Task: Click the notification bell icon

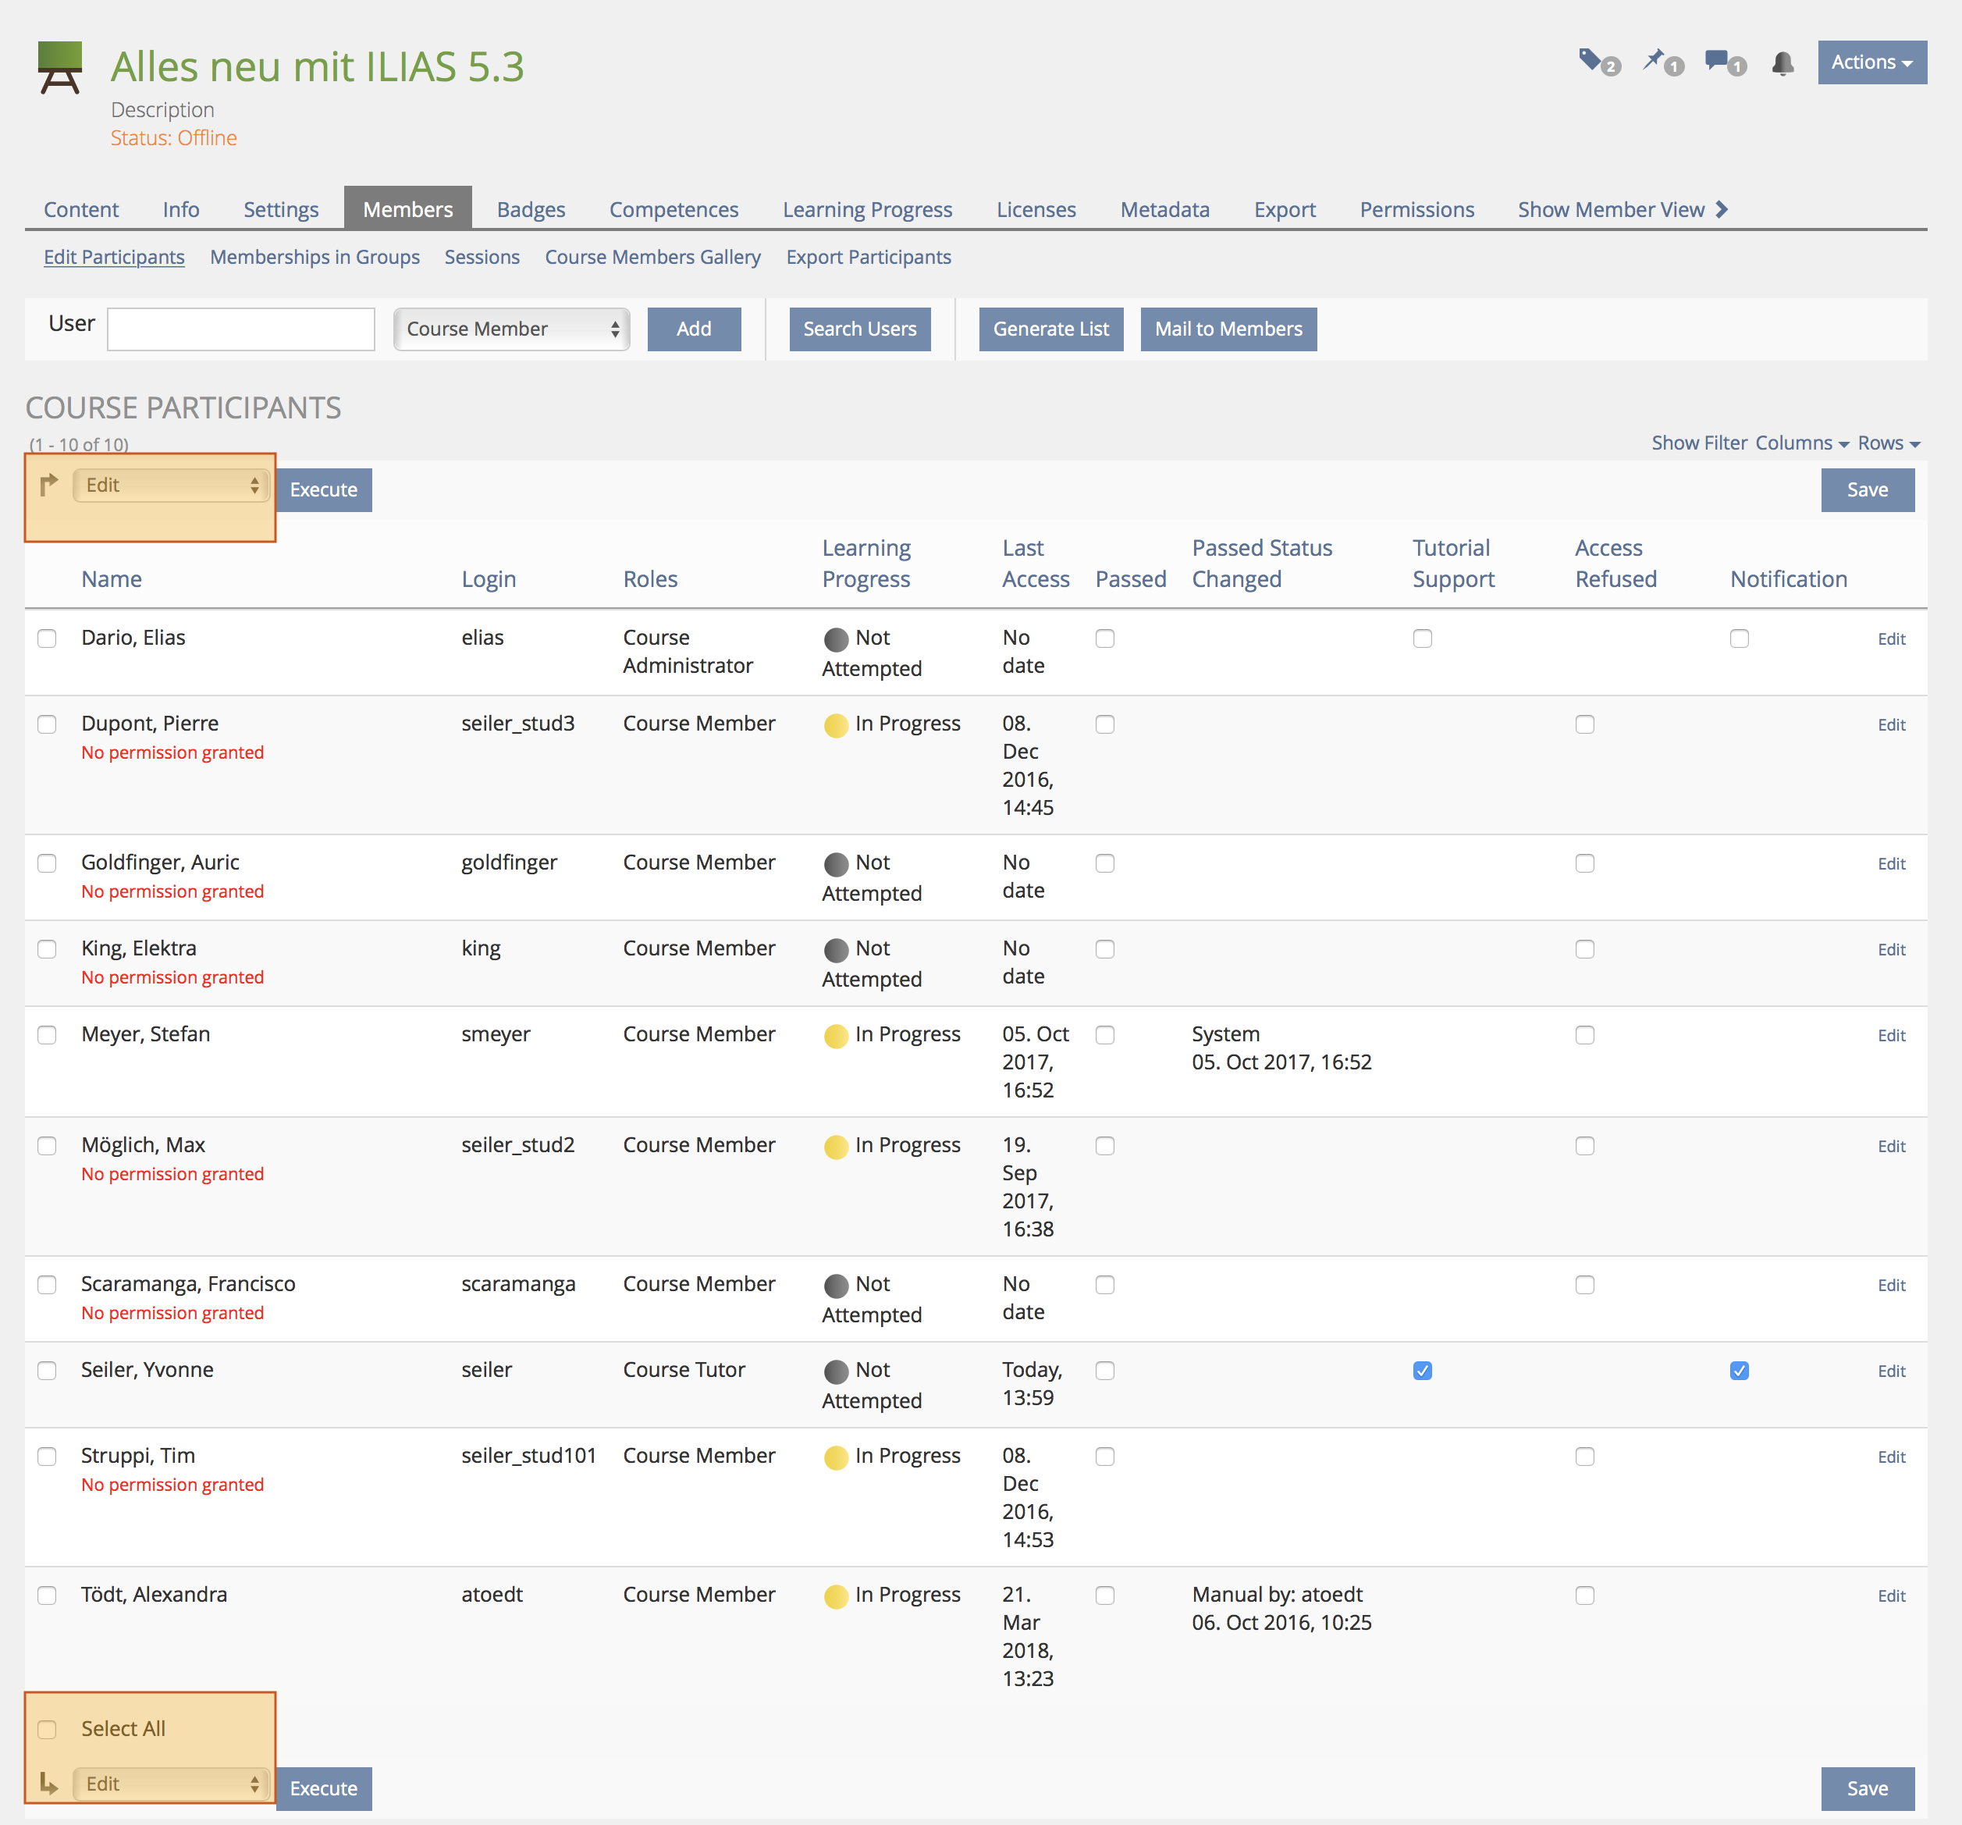Action: tap(1783, 63)
